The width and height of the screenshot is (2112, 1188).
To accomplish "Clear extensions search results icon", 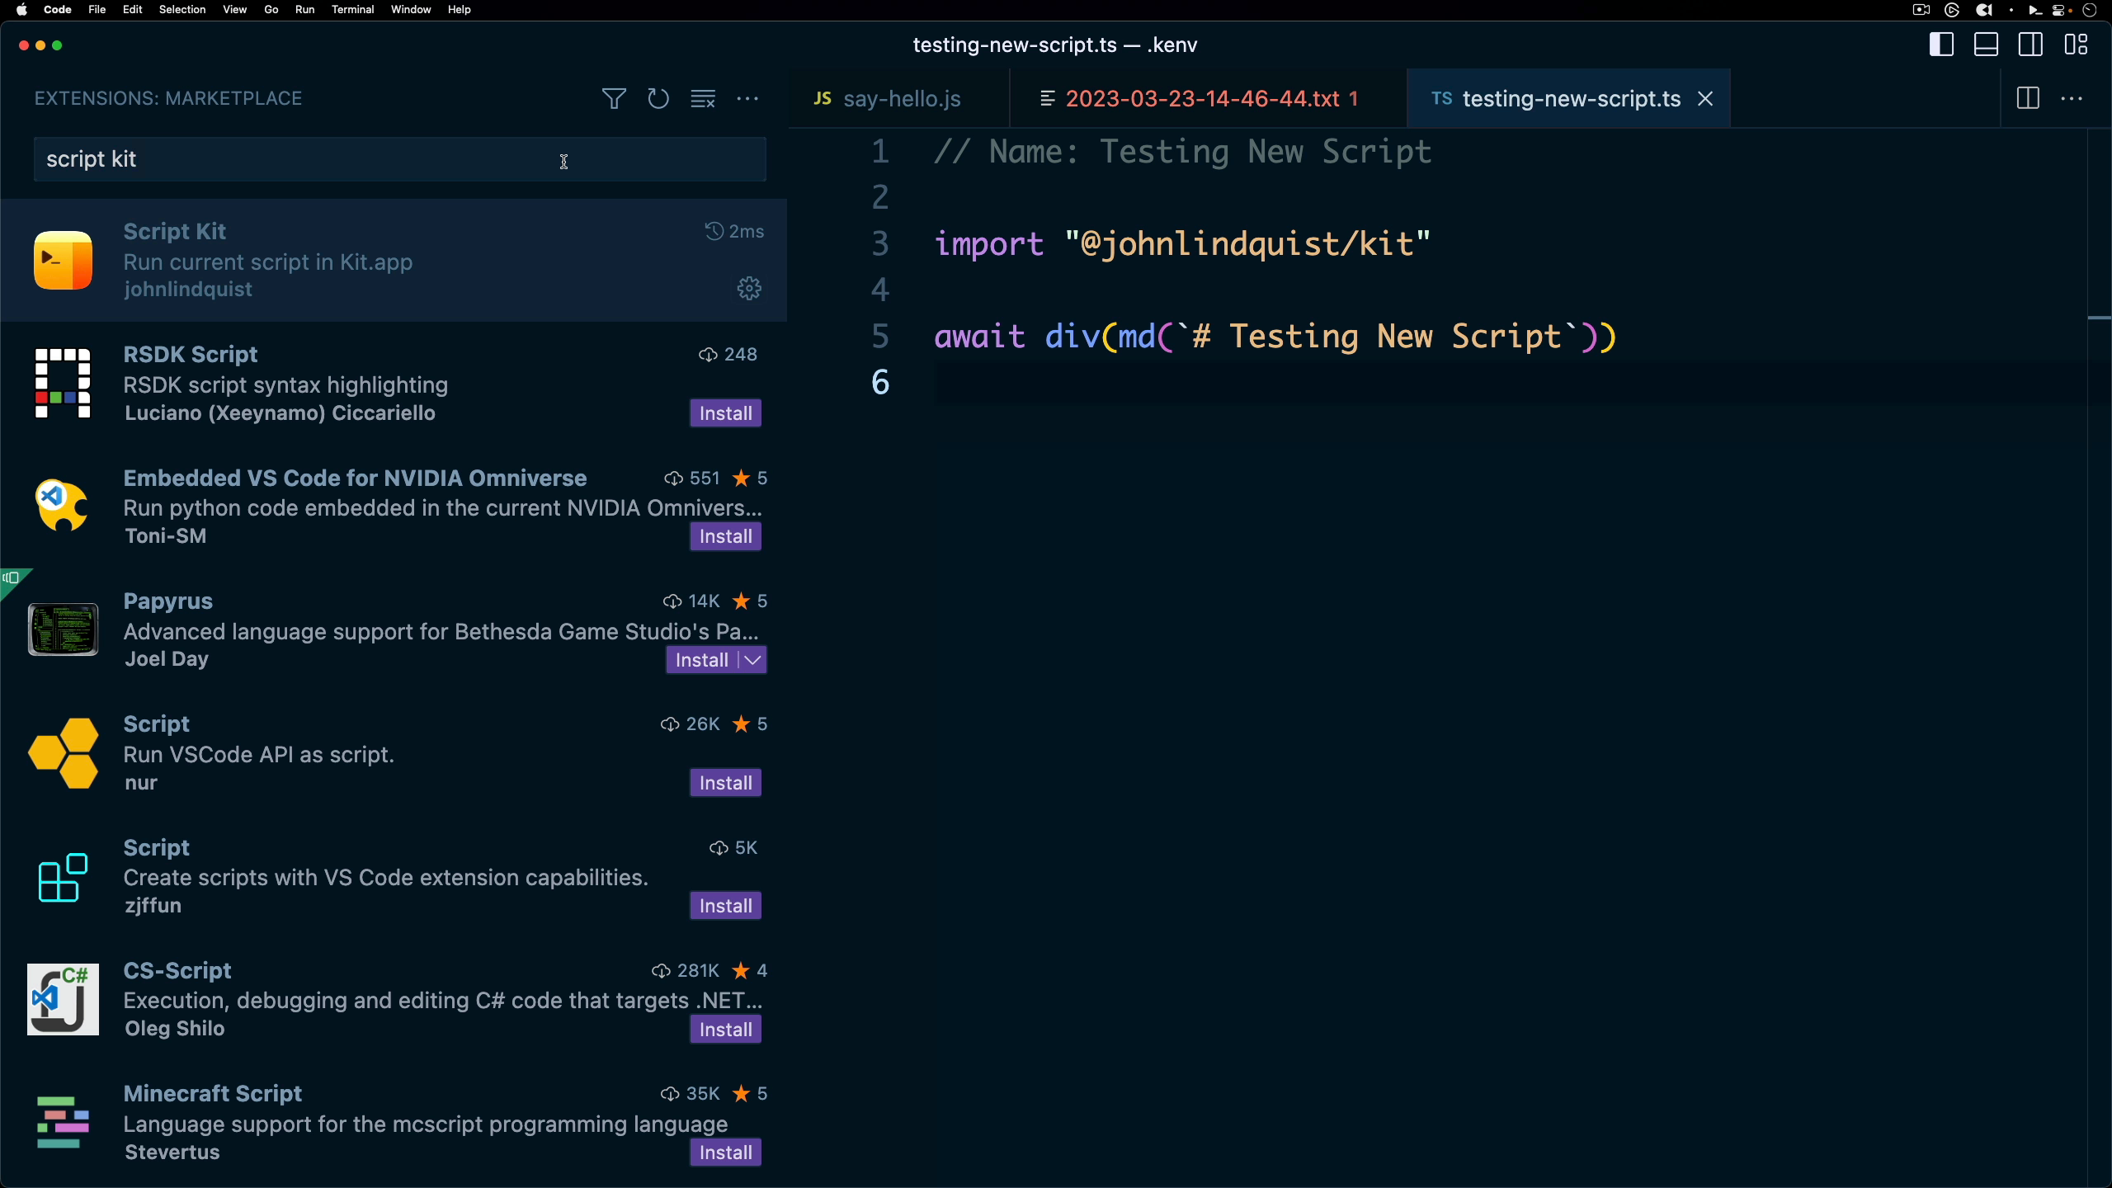I will 703,99.
